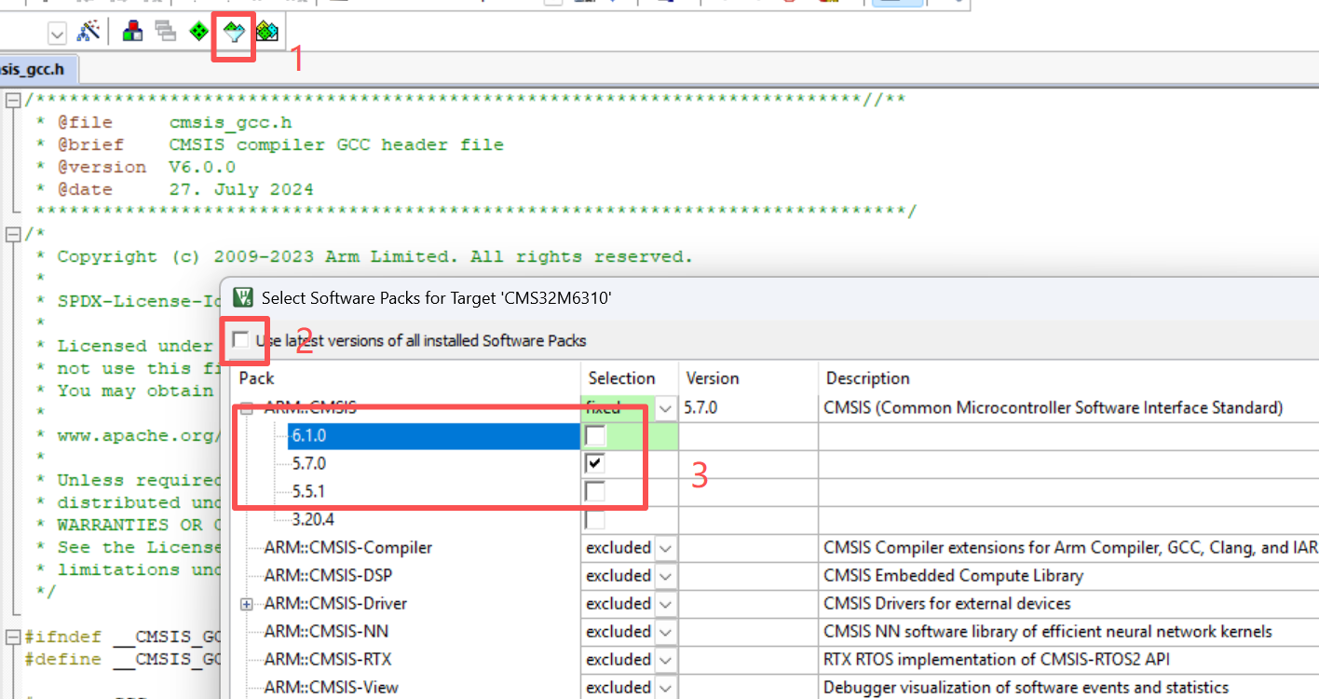Open the excluded dropdown for ARM::CMSIS-DSP
Image resolution: width=1319 pixels, height=699 pixels.
(665, 575)
